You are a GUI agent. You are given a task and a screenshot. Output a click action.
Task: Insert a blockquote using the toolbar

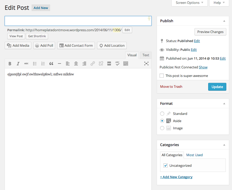[x=51, y=64]
